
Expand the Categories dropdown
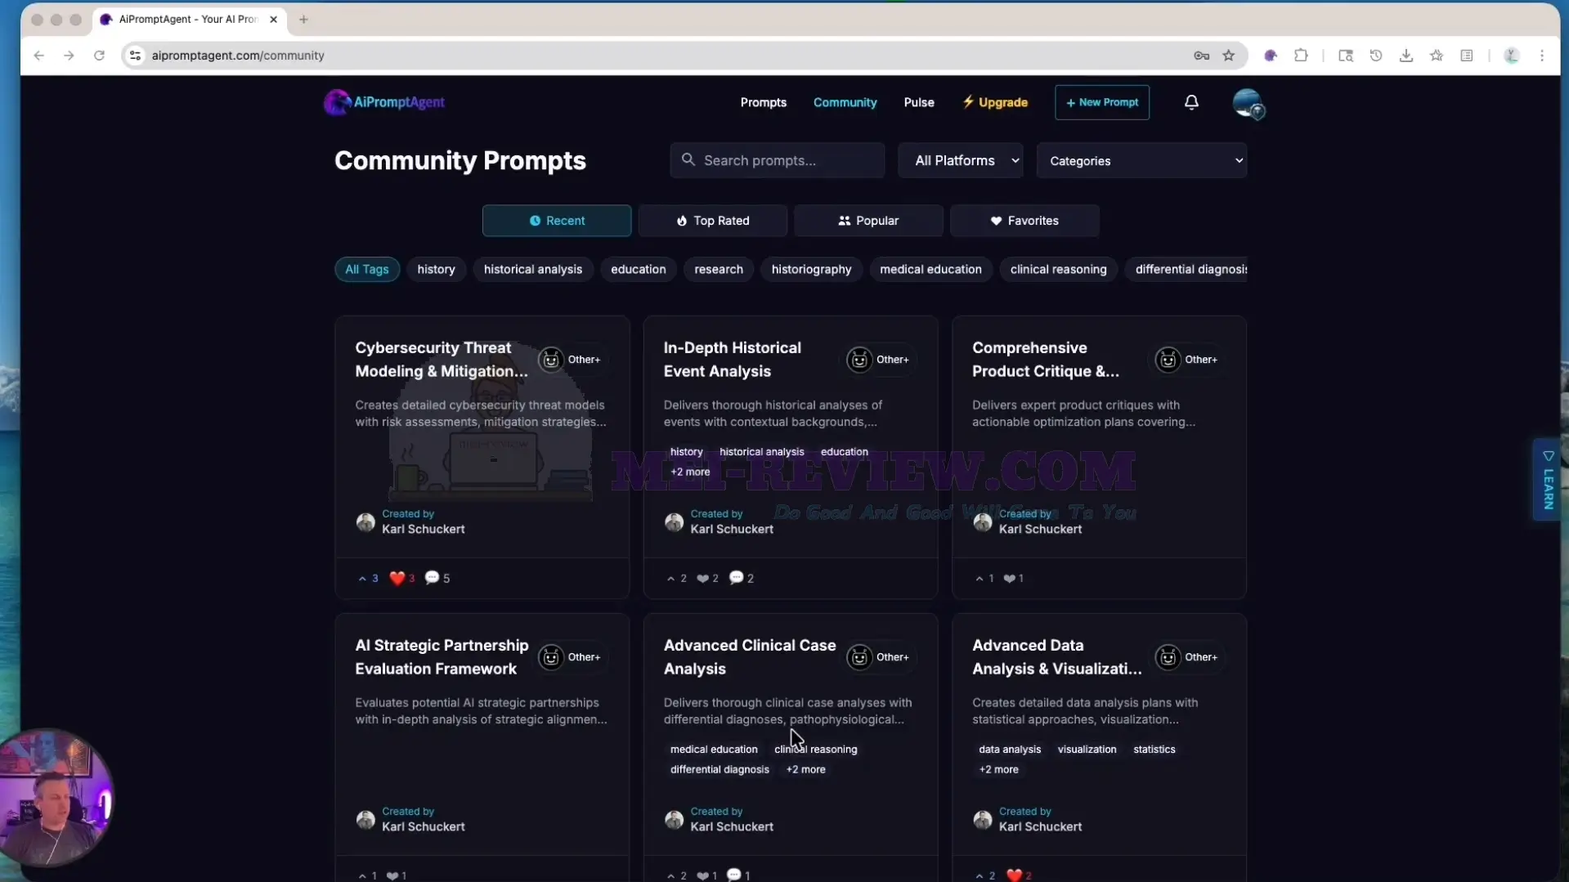click(1141, 160)
